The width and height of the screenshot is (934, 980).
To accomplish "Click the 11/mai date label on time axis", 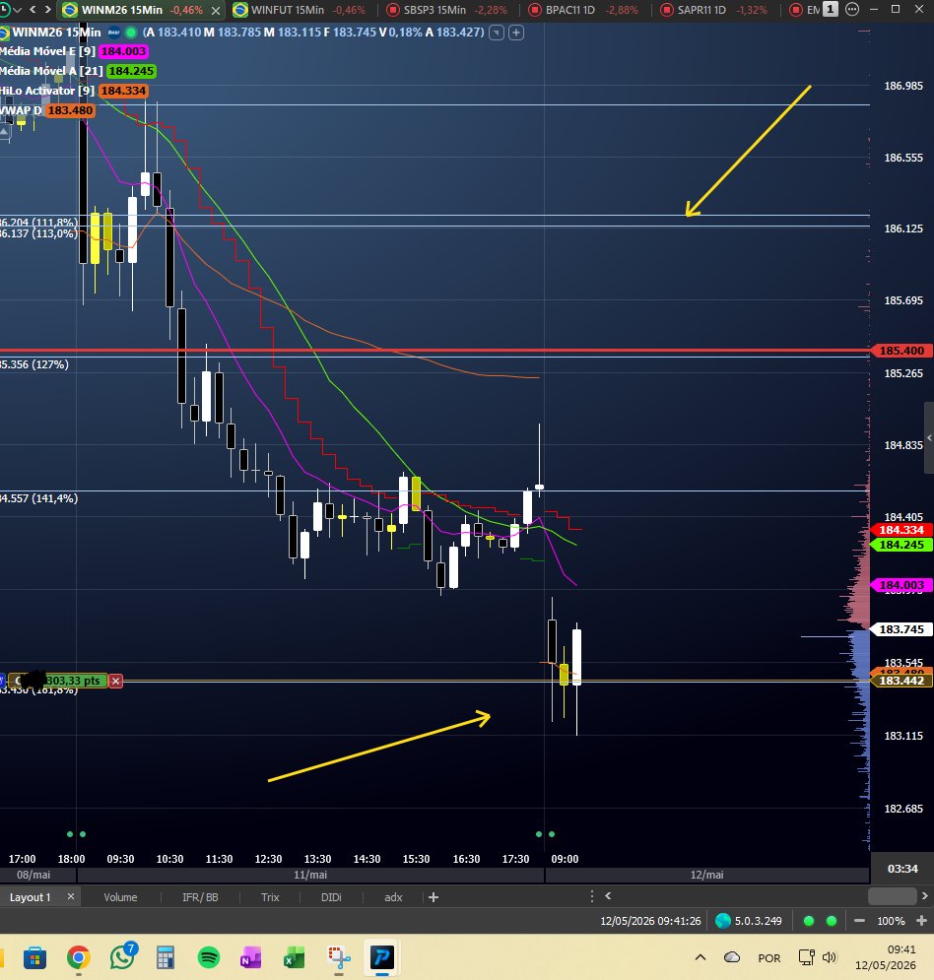I will 310,875.
